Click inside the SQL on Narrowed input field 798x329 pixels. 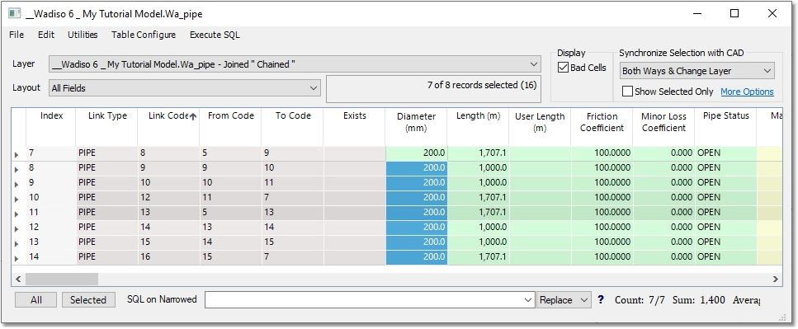(x=365, y=300)
